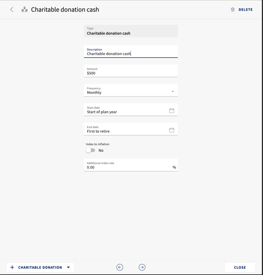Click the End date First to retire field
Screen dimensions: 263x275
coord(130,129)
